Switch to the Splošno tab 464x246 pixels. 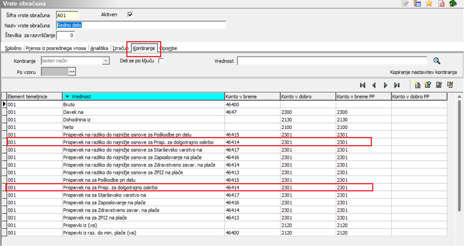(13, 48)
